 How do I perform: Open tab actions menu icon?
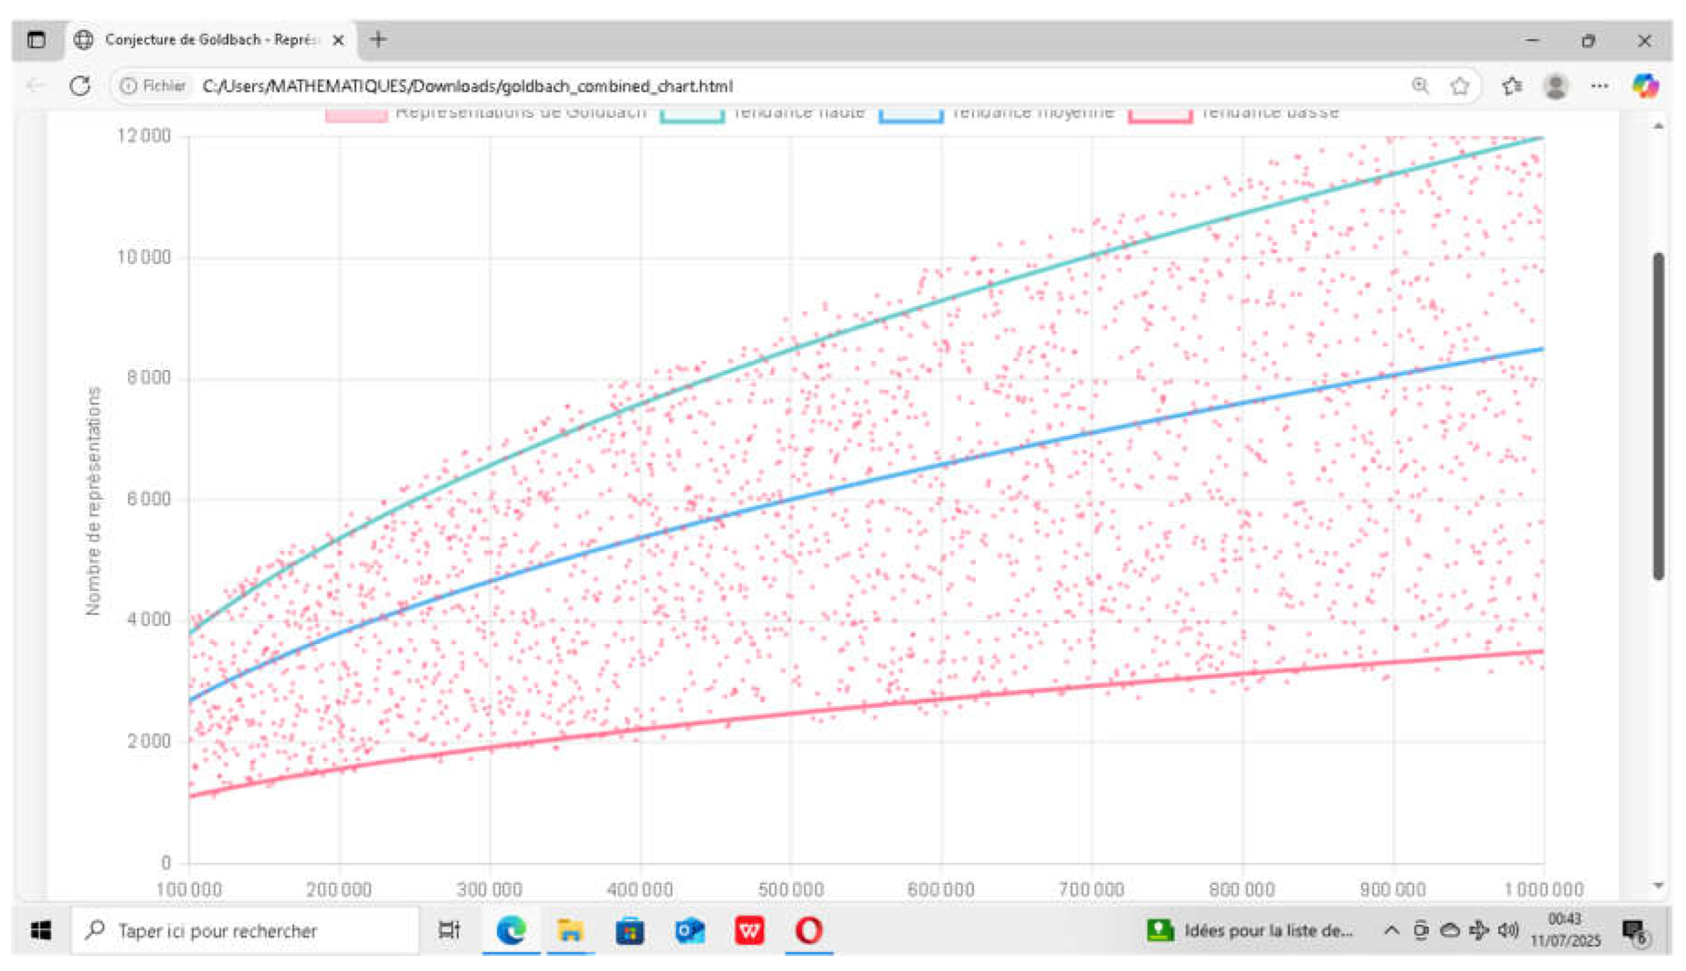point(37,40)
